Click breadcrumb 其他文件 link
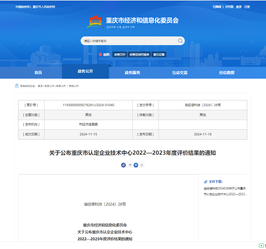266x249 pixels. [74, 86]
